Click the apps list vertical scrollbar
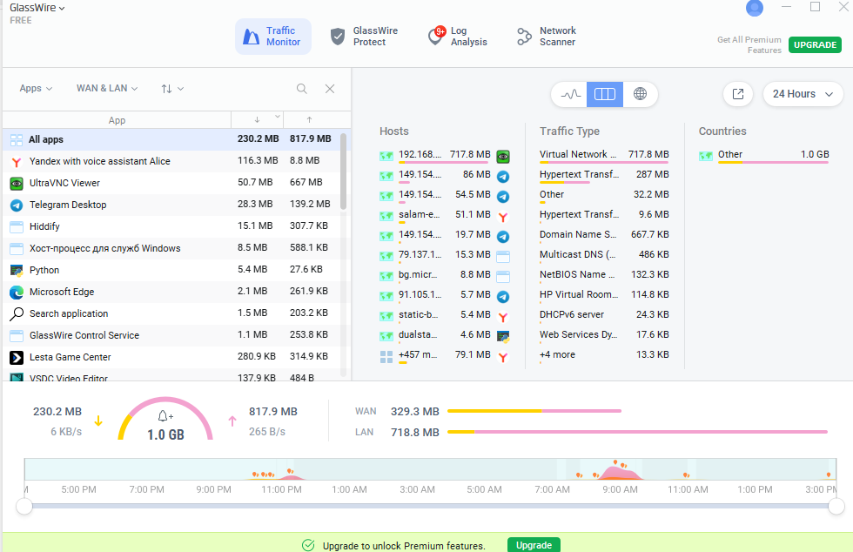This screenshot has width=853, height=552. (343, 172)
